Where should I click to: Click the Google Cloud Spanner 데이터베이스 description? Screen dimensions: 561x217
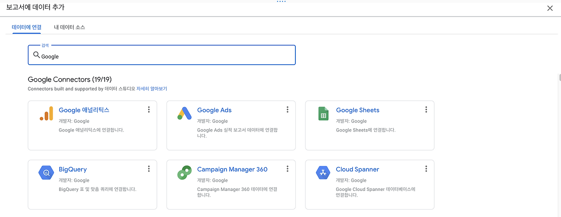pos(376,192)
